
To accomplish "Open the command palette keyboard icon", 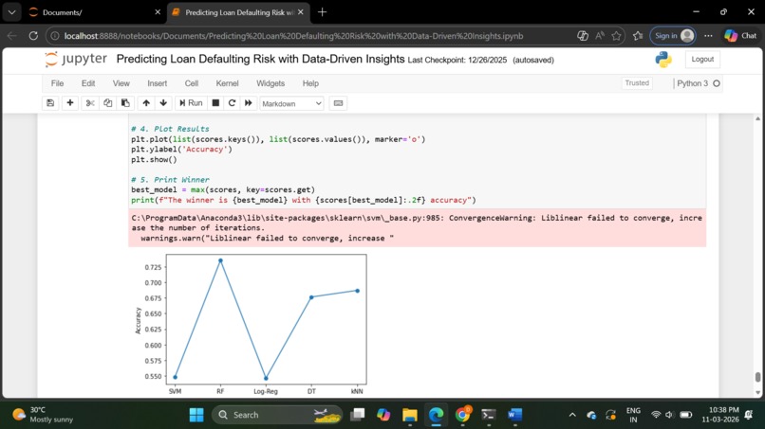I will (338, 103).
